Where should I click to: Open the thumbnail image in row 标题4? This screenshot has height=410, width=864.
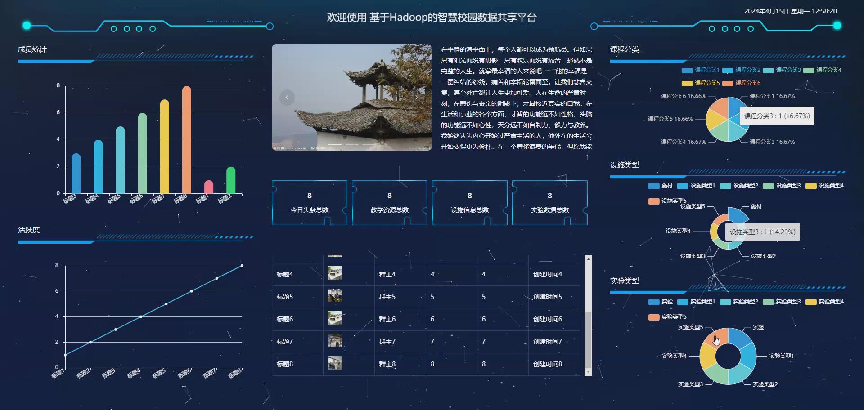[x=334, y=273]
